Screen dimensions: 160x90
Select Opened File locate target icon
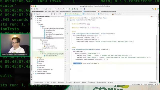[52, 14]
